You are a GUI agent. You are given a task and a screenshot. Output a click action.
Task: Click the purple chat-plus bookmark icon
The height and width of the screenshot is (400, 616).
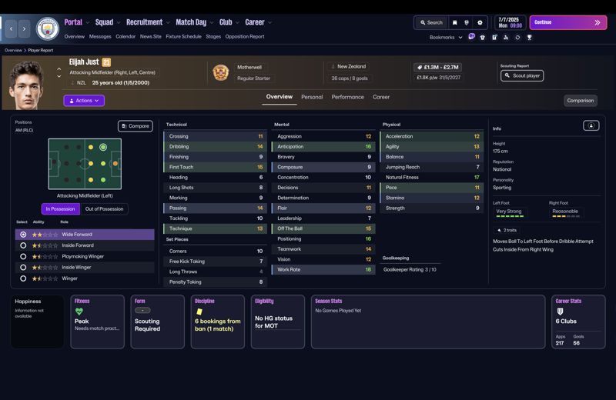(471, 37)
